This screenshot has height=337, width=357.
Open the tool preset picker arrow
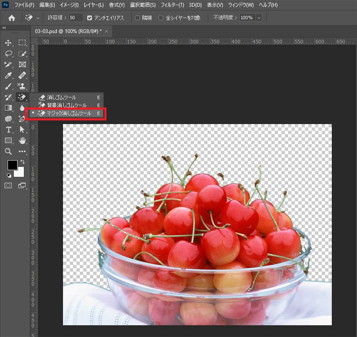pos(38,18)
